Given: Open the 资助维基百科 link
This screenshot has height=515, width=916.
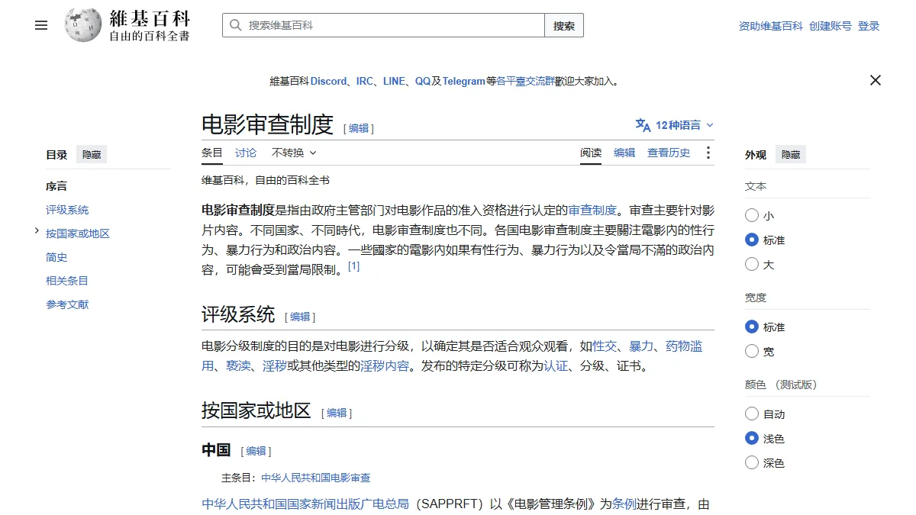Looking at the screenshot, I should click(x=771, y=26).
